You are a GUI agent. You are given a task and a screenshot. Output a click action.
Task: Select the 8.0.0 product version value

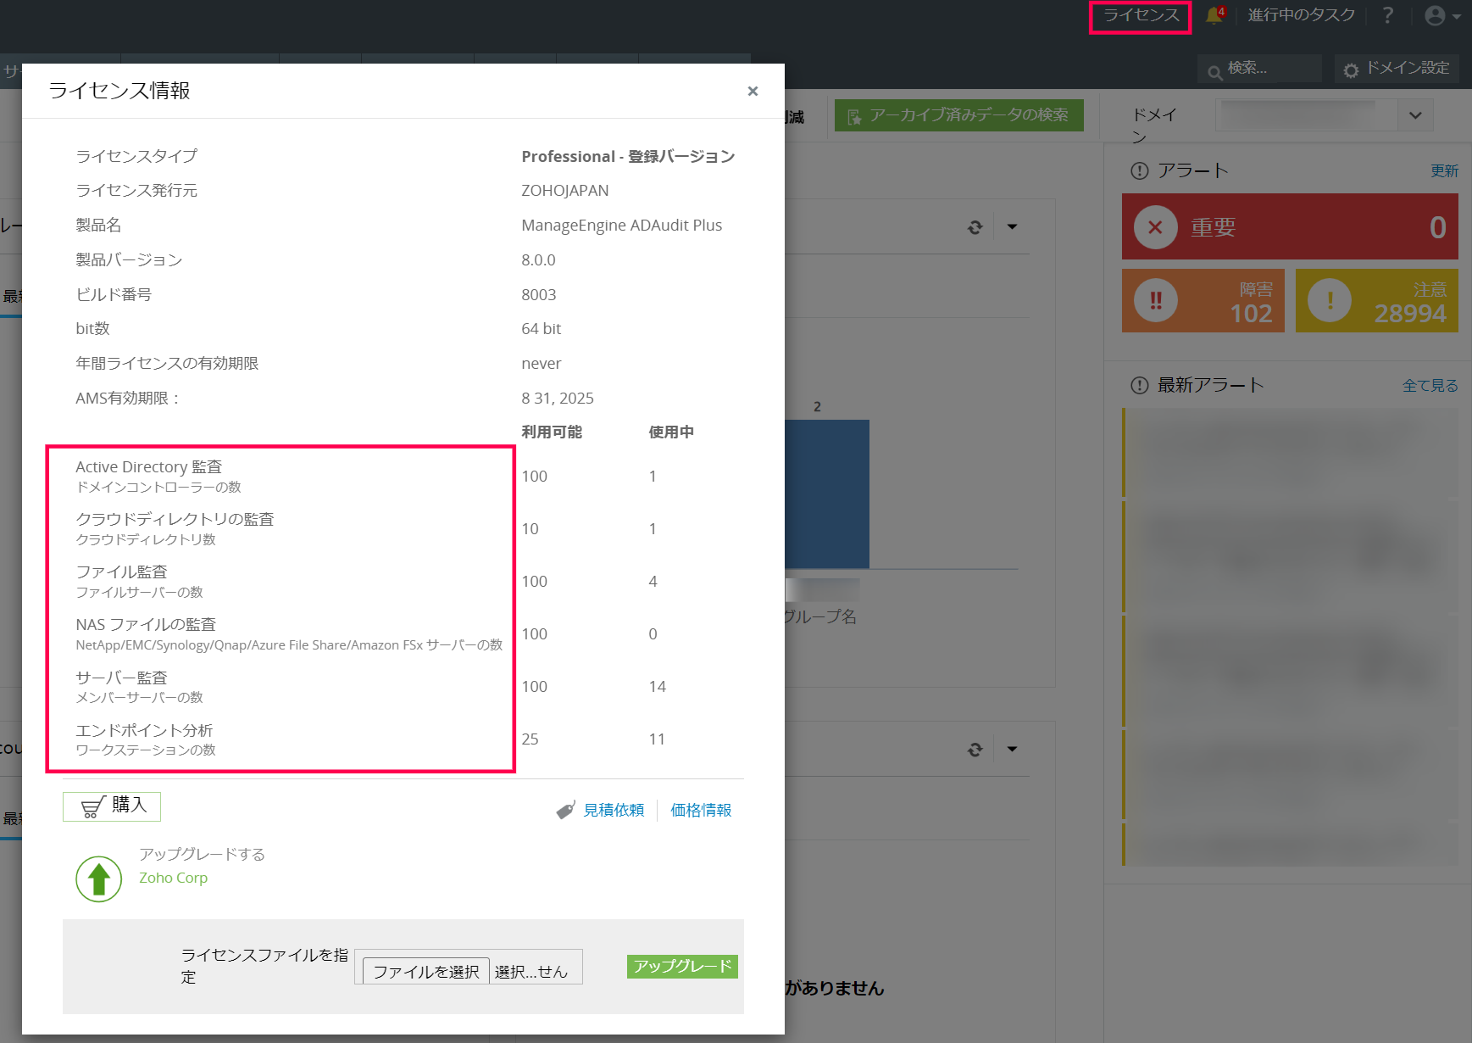tap(538, 260)
